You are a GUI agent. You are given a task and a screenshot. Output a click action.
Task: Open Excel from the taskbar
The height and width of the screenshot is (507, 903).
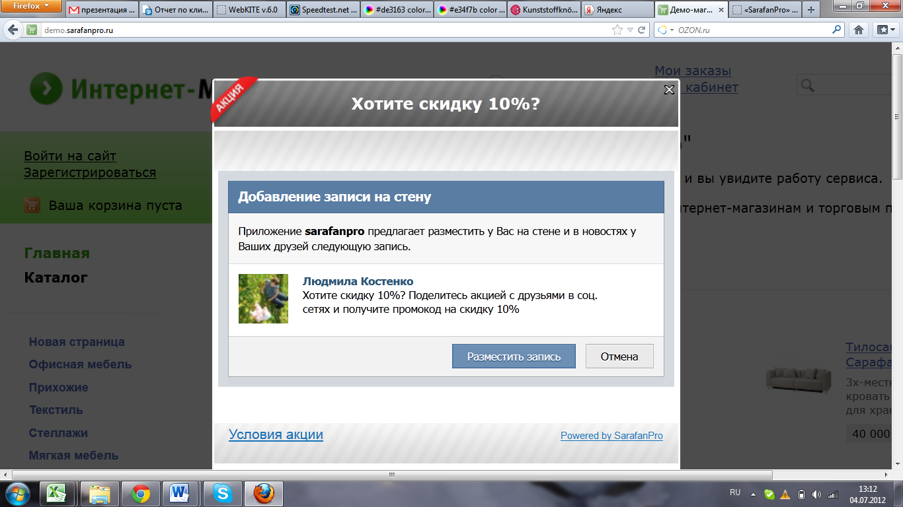point(57,493)
